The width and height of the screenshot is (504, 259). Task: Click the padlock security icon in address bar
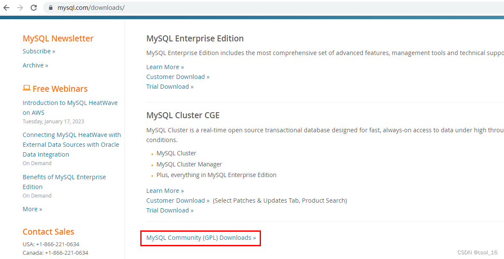[50, 7]
